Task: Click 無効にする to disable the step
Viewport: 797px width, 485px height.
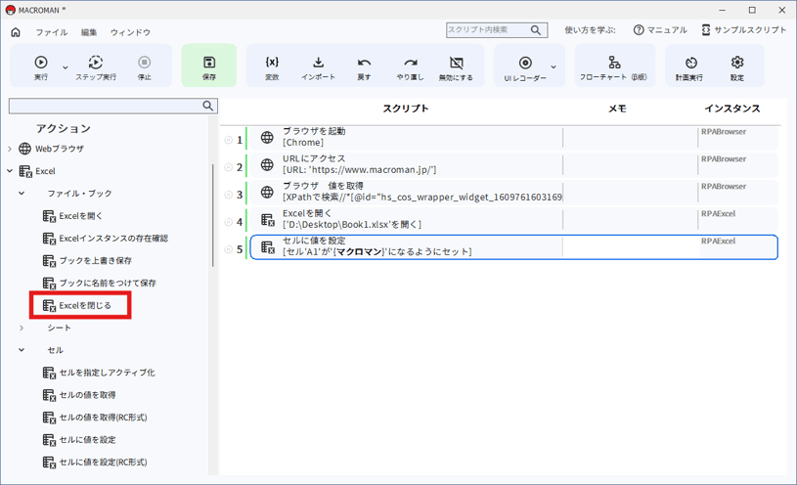Action: pos(456,67)
